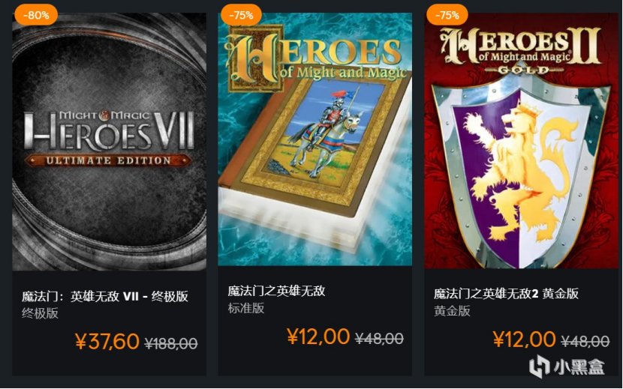Click the crossed-out ¥48,00 under gold edition
The height and width of the screenshot is (389, 623).
pos(585,340)
